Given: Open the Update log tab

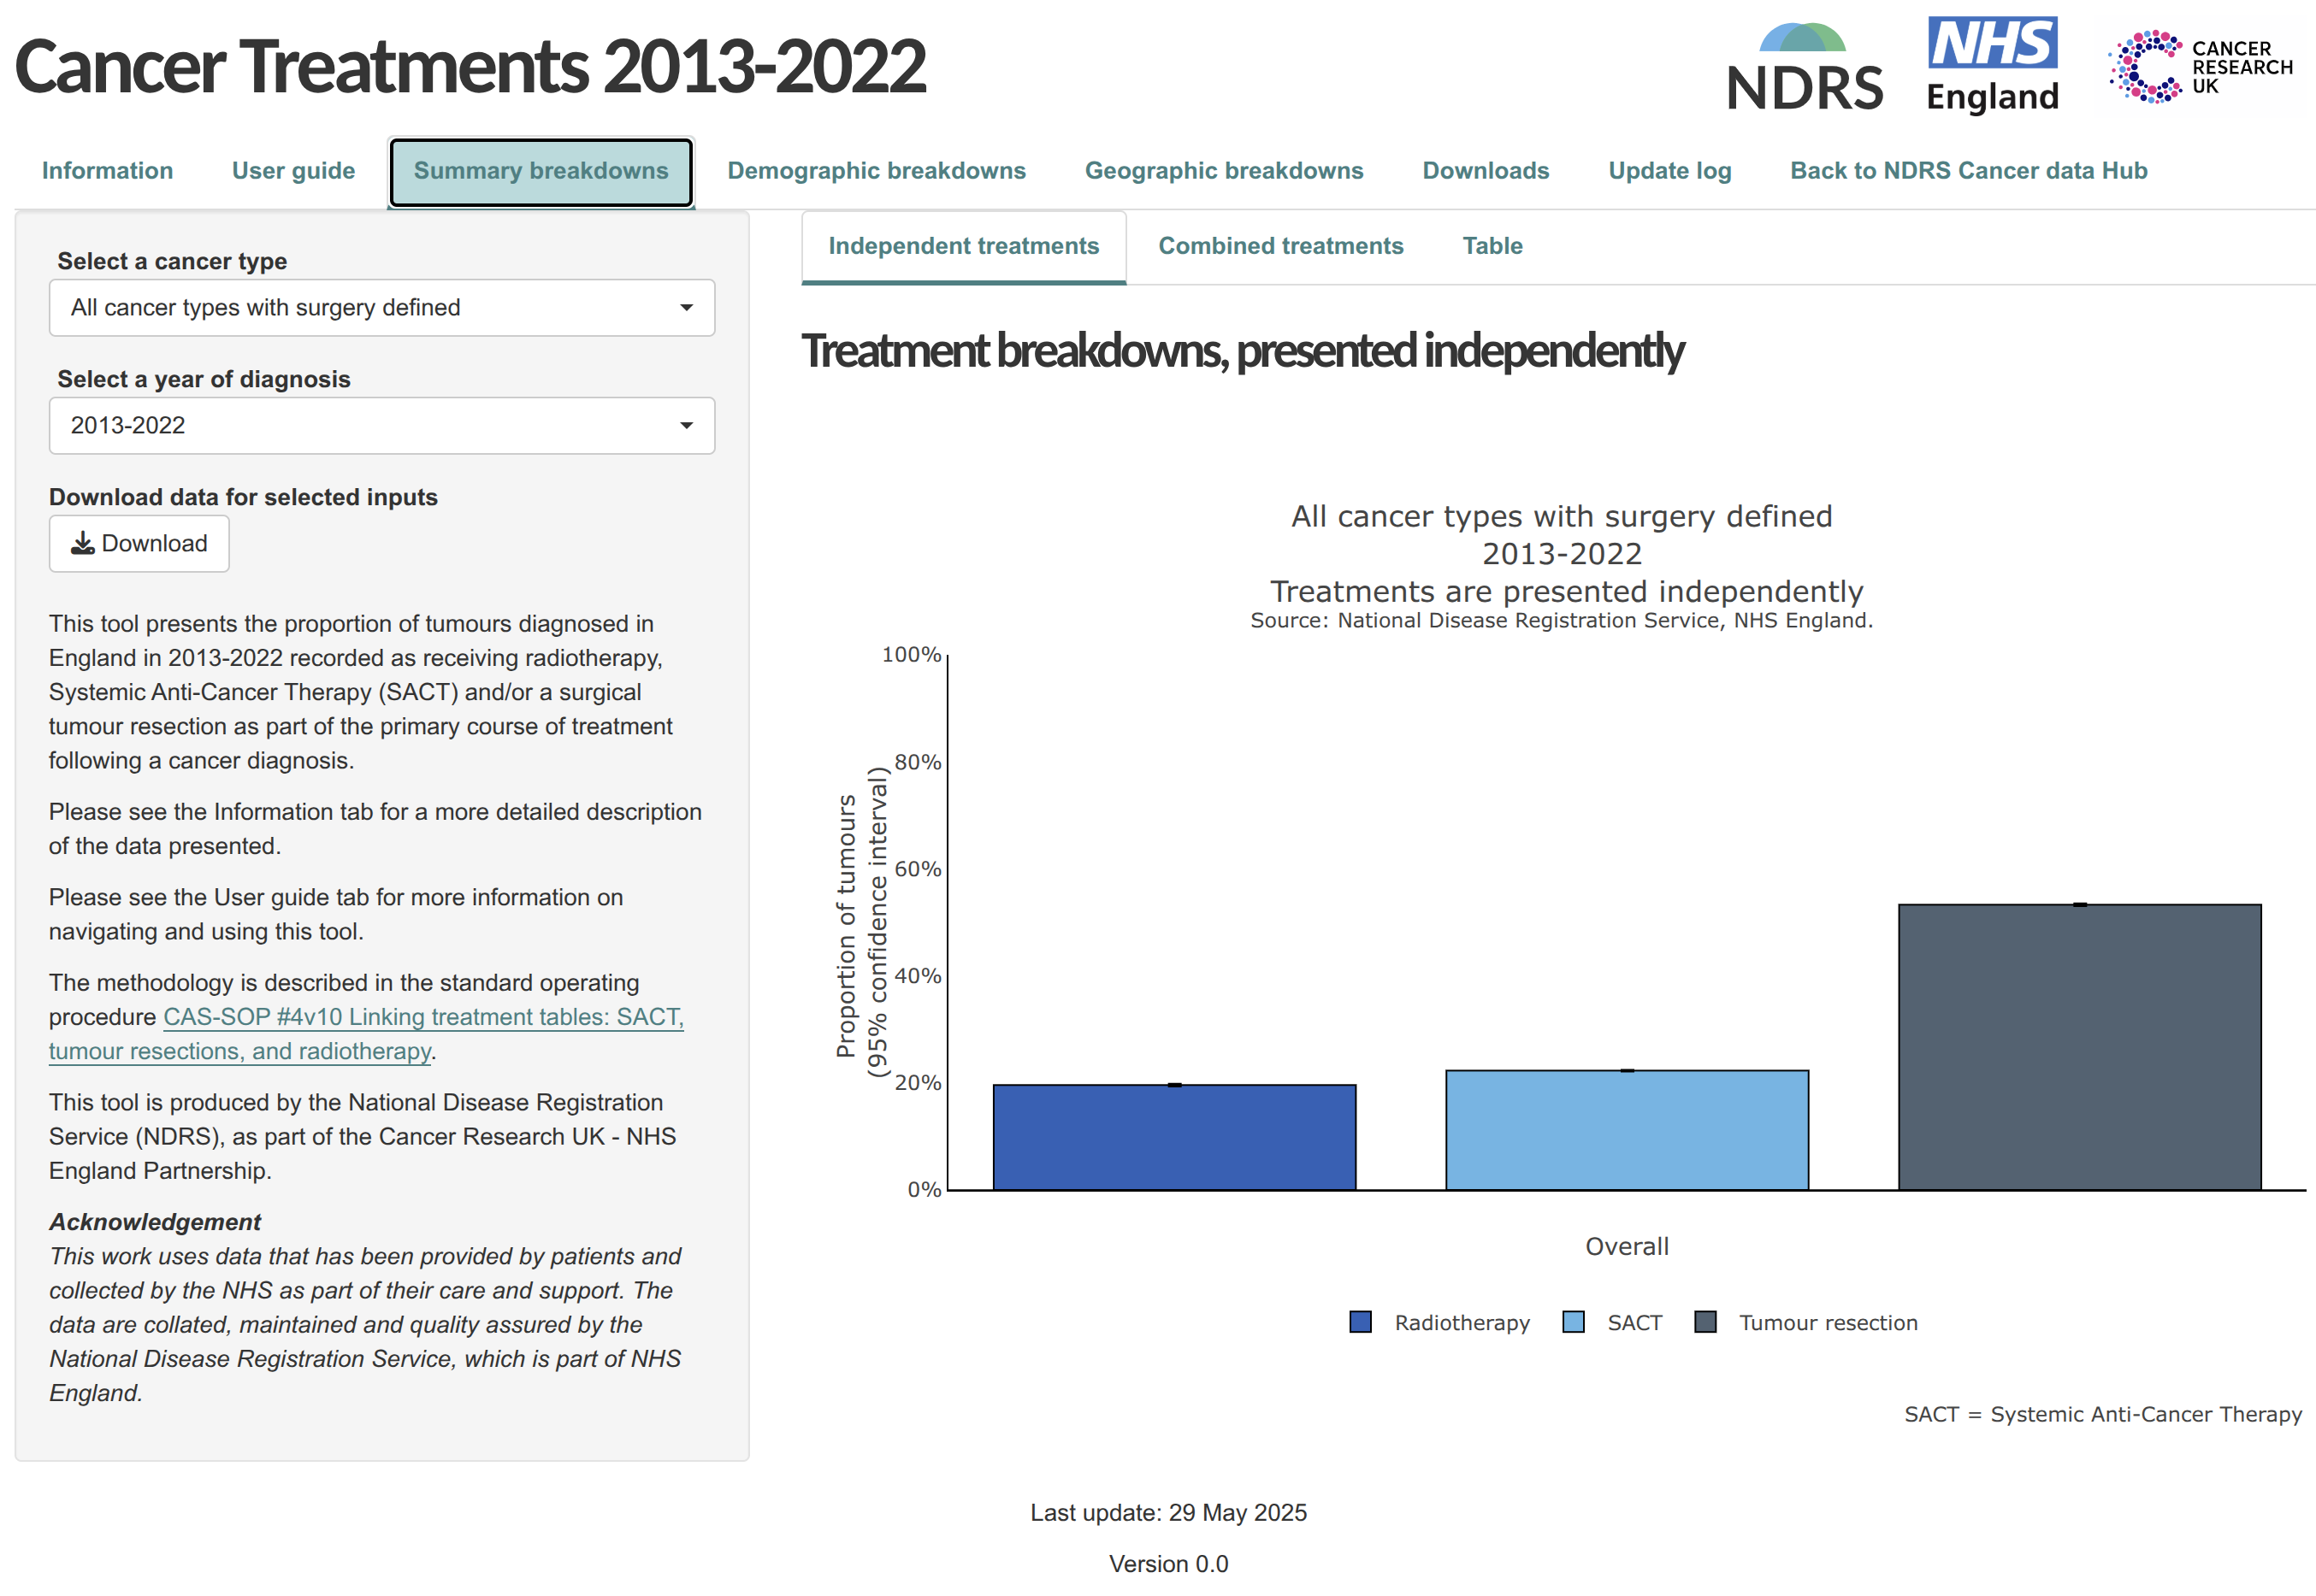Looking at the screenshot, I should pyautogui.click(x=1669, y=170).
